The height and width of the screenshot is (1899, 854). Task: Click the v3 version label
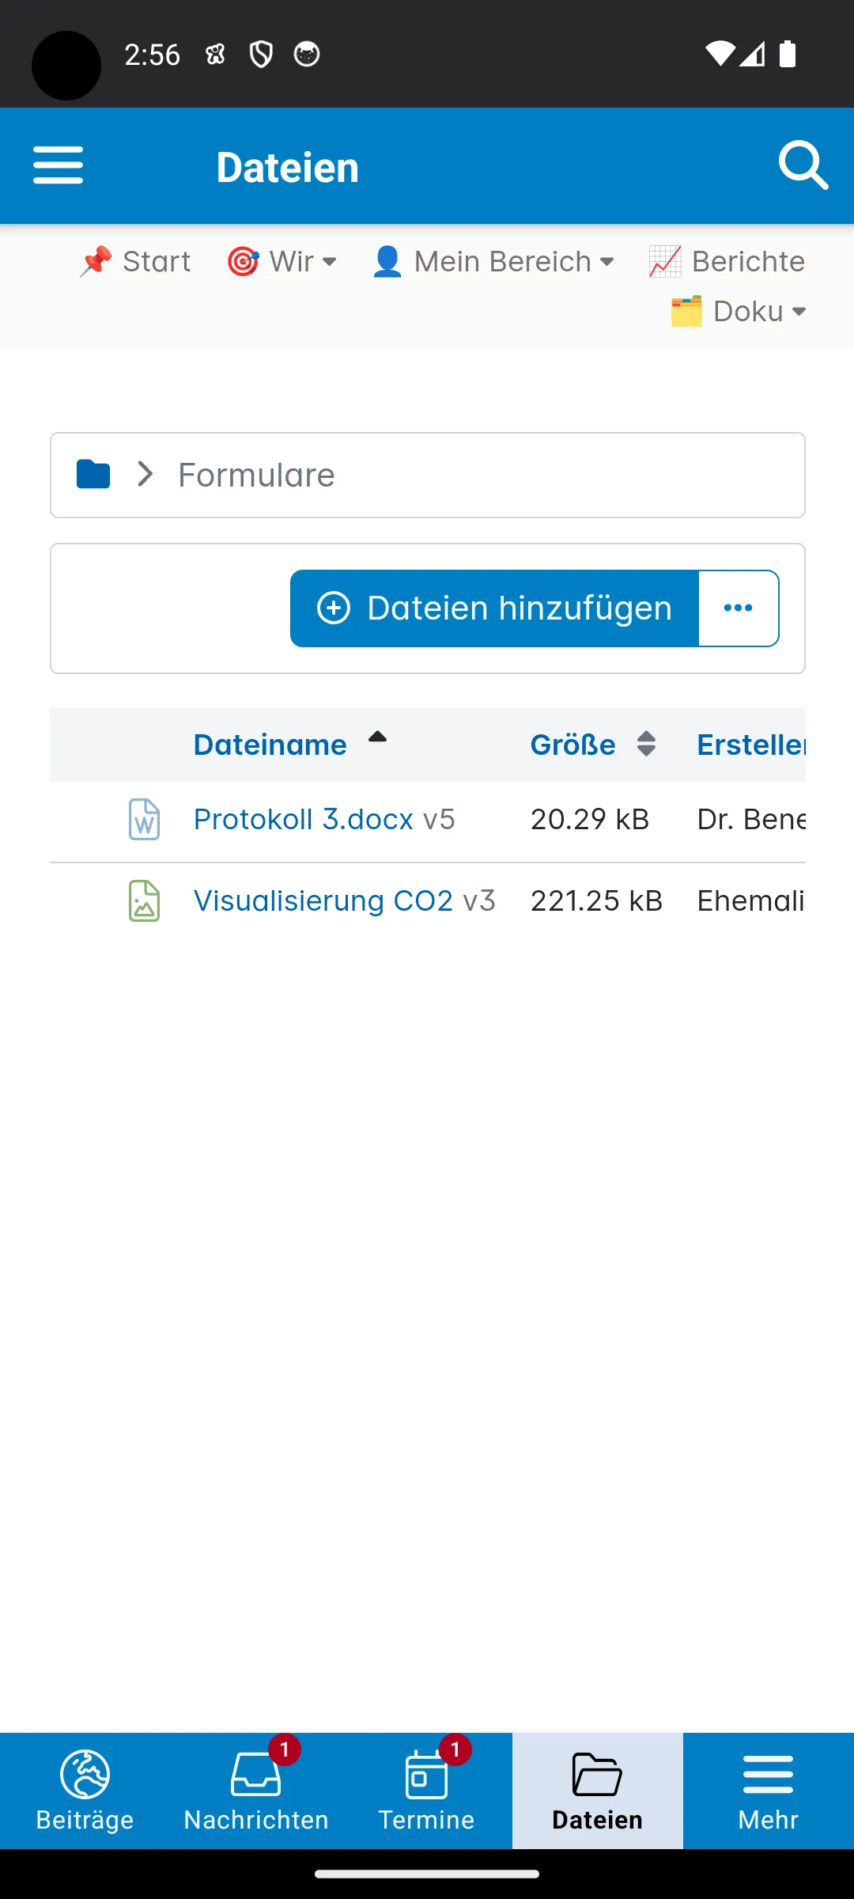pos(479,900)
